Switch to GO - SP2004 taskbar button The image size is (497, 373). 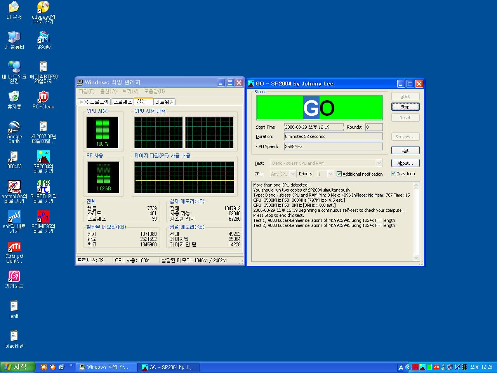pyautogui.click(x=169, y=367)
